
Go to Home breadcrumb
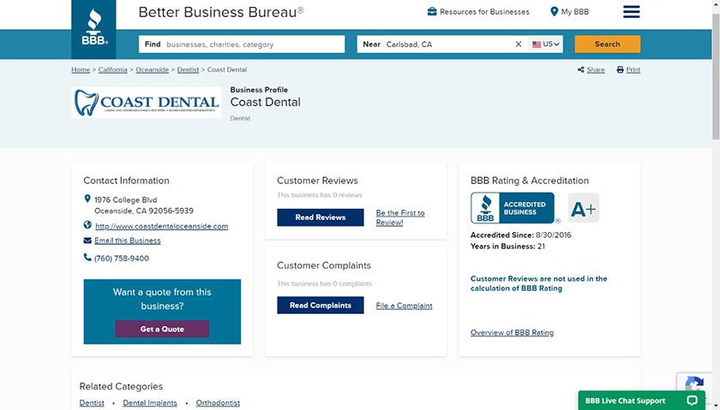tap(81, 69)
